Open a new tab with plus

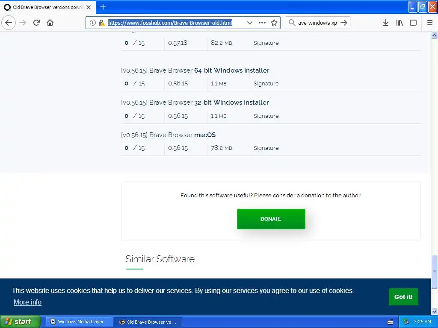point(103,7)
